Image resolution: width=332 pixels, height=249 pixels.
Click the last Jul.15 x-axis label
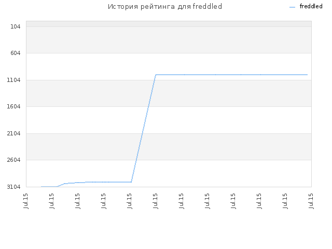pyautogui.click(x=311, y=201)
